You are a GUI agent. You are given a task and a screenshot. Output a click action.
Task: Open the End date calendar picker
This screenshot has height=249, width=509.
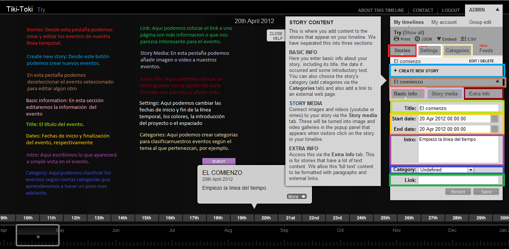pos(494,129)
